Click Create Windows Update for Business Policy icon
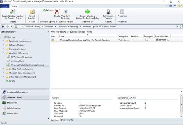Viewport: 183px width, 125px height. [13, 12]
